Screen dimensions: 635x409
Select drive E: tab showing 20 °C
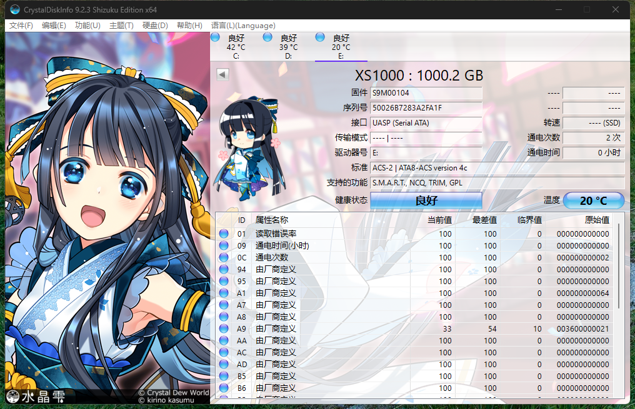341,47
